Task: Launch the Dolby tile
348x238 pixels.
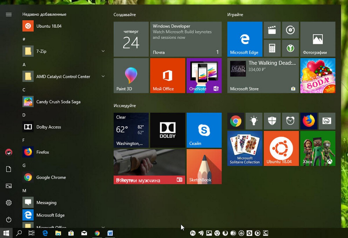Action: click(x=168, y=130)
